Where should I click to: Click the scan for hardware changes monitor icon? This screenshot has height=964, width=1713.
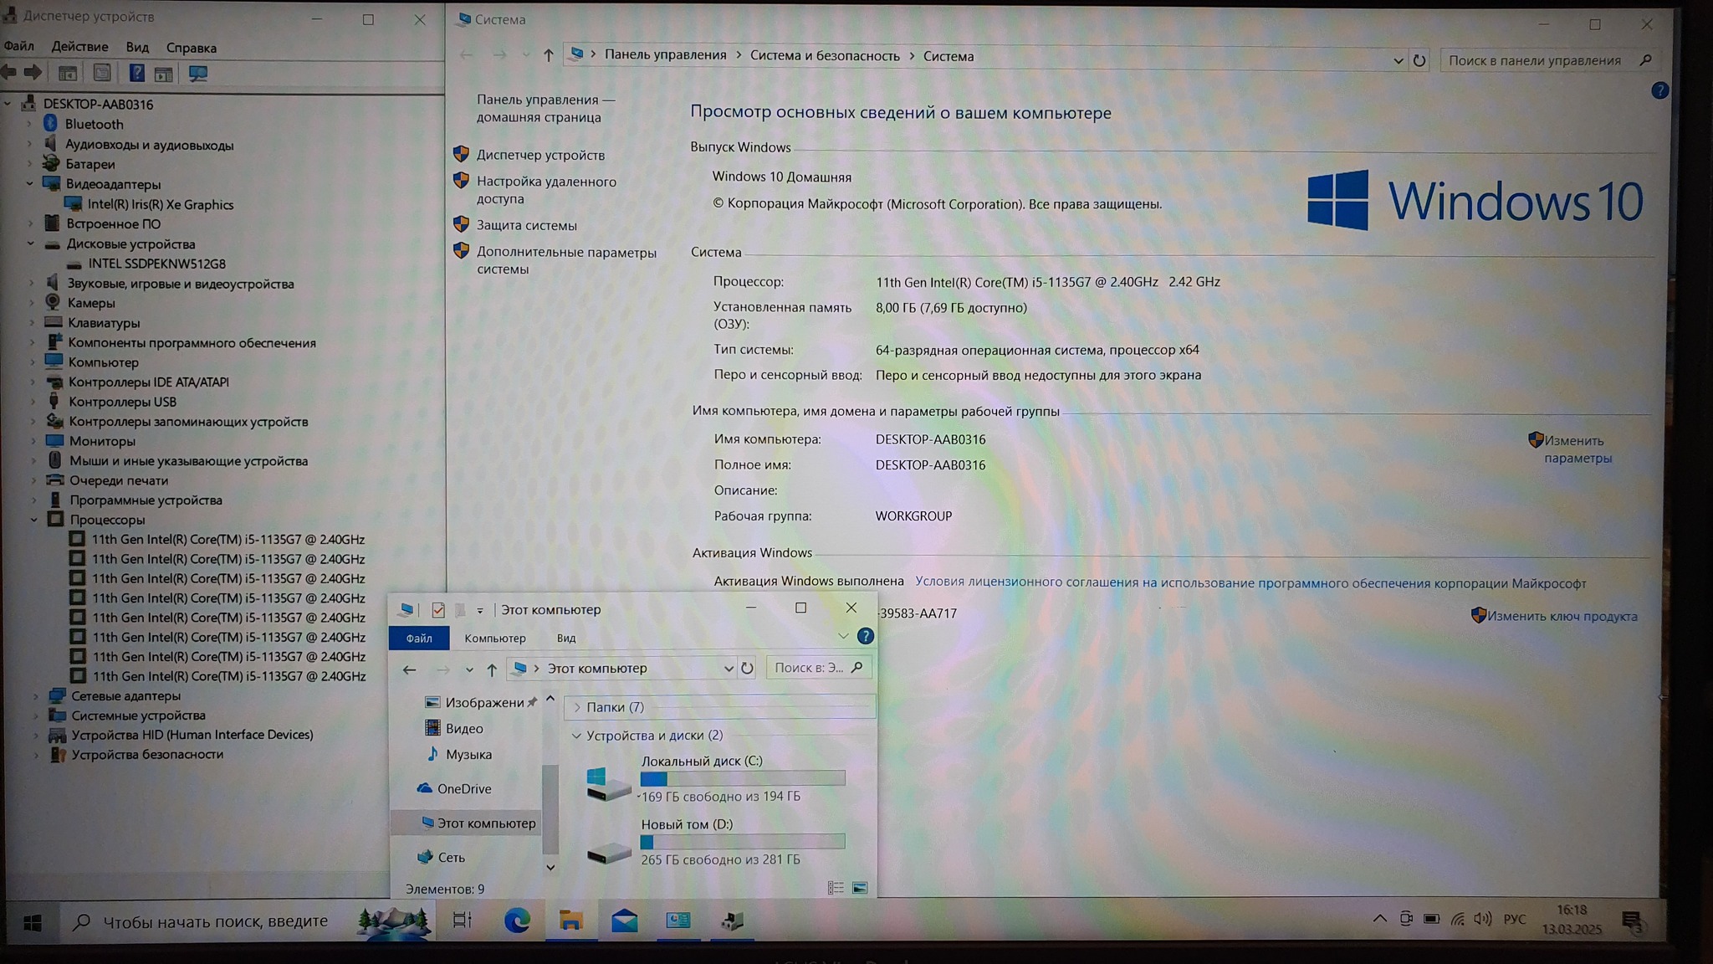click(198, 74)
